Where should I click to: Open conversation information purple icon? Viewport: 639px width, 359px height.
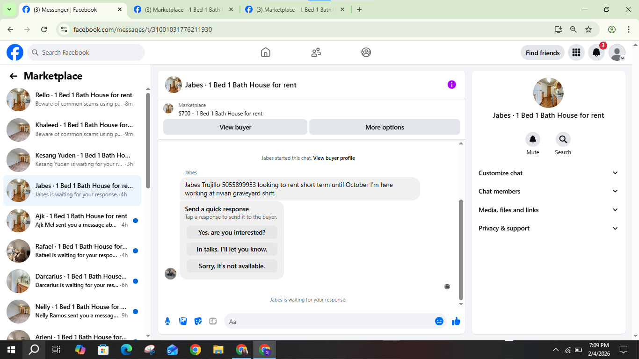[451, 85]
